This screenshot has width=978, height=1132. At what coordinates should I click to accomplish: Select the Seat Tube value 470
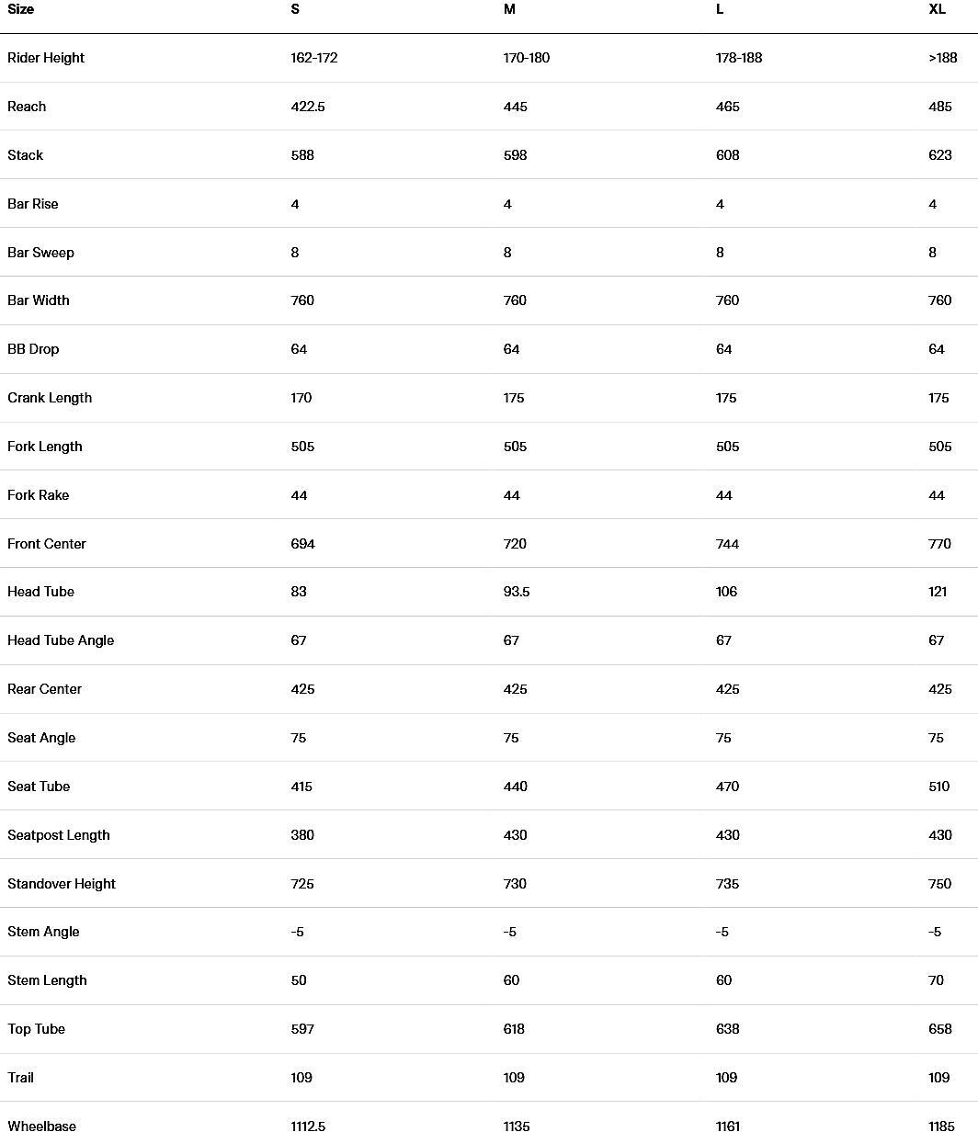click(727, 787)
